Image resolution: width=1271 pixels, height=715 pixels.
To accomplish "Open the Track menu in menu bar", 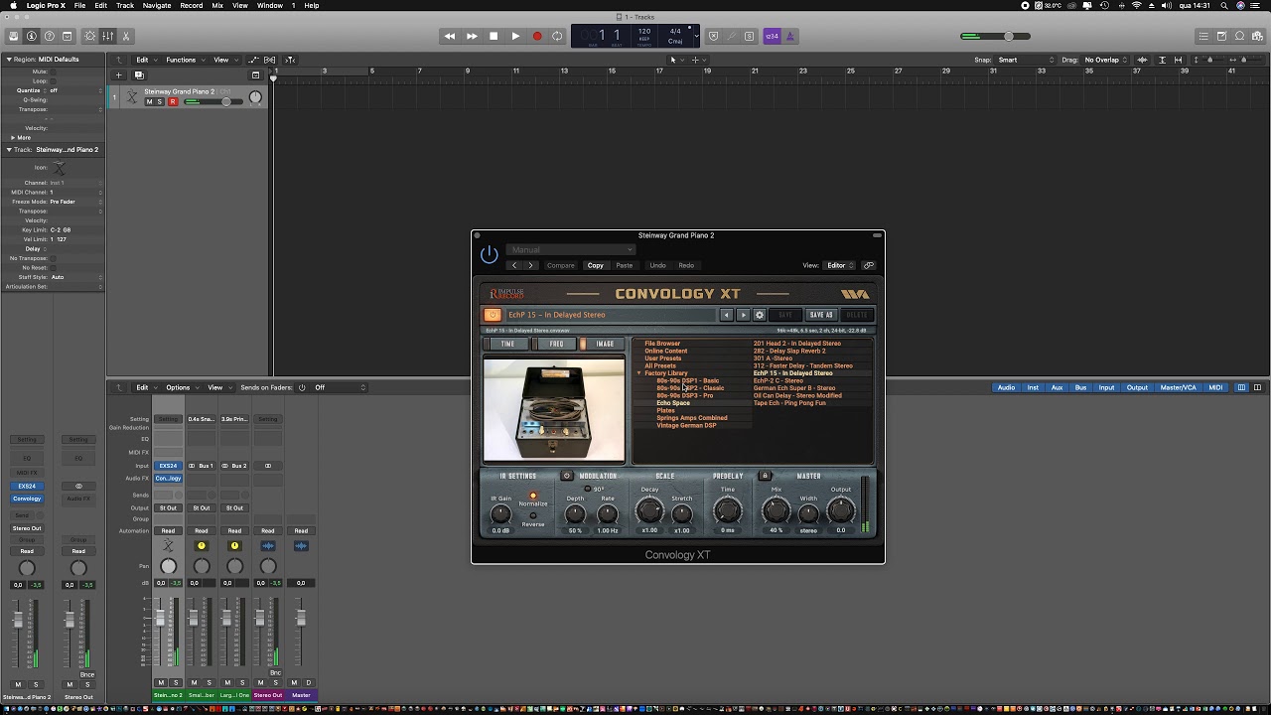I will coord(125,6).
